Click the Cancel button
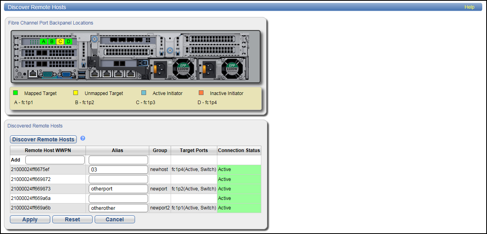 pyautogui.click(x=115, y=219)
